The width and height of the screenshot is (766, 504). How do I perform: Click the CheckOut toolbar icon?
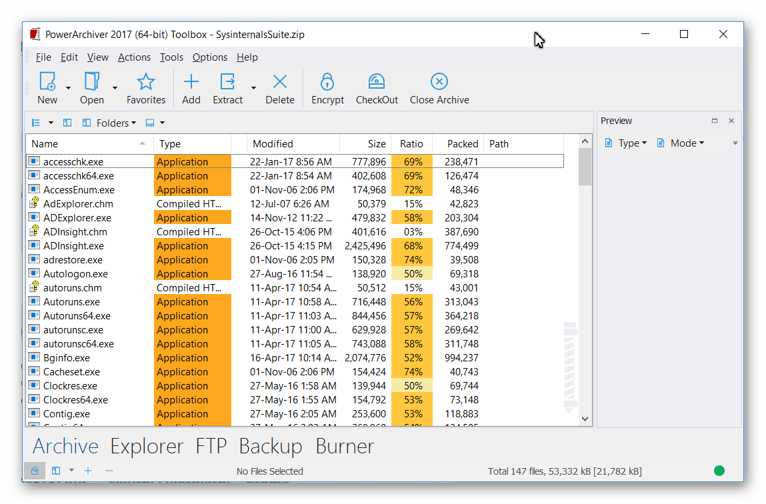(x=377, y=81)
